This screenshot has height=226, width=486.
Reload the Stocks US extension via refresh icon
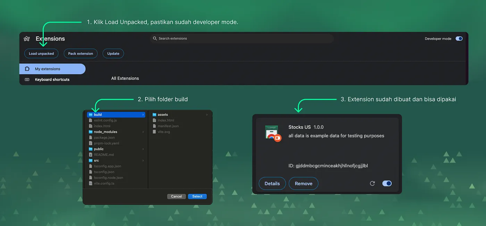tap(372, 183)
